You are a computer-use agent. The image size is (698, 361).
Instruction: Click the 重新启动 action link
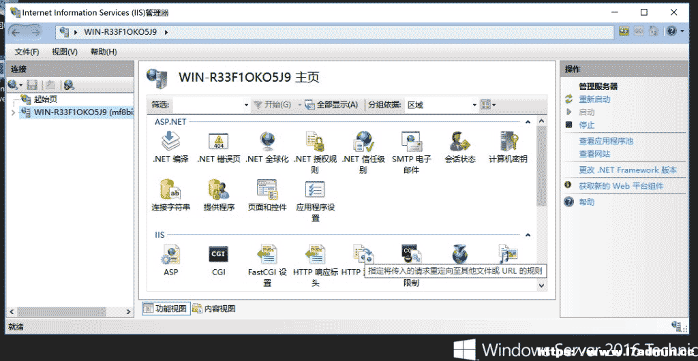pyautogui.click(x=594, y=99)
